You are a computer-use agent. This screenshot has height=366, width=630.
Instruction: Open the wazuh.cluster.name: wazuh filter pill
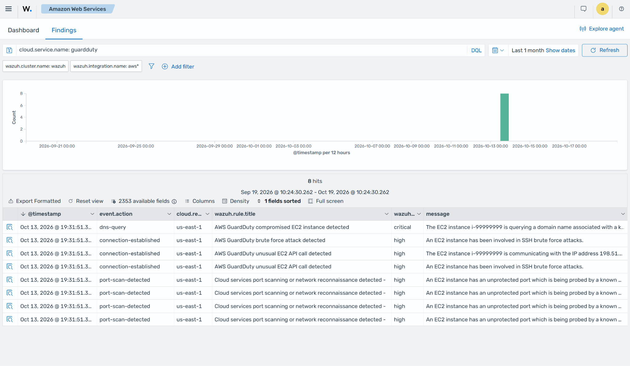click(35, 66)
